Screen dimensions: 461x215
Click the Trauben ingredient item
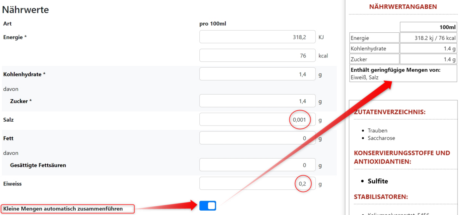coord(377,130)
